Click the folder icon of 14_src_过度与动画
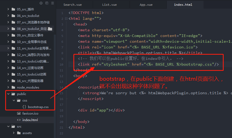The image size is (232, 138). (13, 68)
